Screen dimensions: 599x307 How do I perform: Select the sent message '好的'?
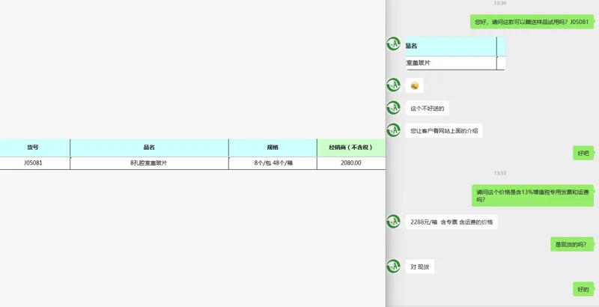(x=583, y=289)
